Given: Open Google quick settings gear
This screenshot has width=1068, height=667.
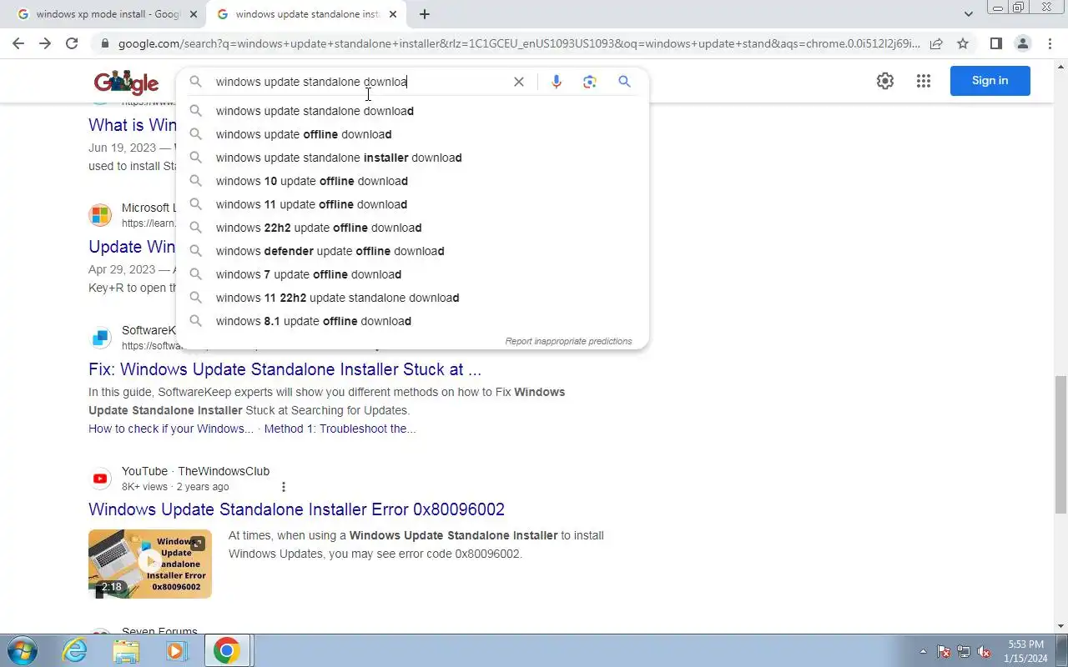Looking at the screenshot, I should (x=885, y=81).
